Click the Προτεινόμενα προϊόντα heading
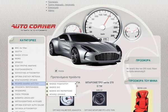168x112 pixels. click(65, 77)
